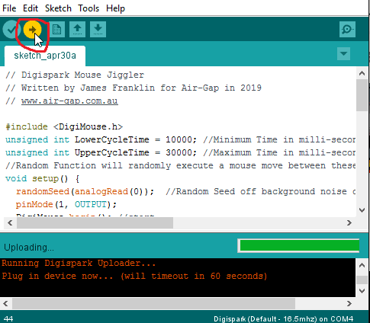Click the console scroll-right arrow
This screenshot has width=370, height=323.
[x=349, y=303]
